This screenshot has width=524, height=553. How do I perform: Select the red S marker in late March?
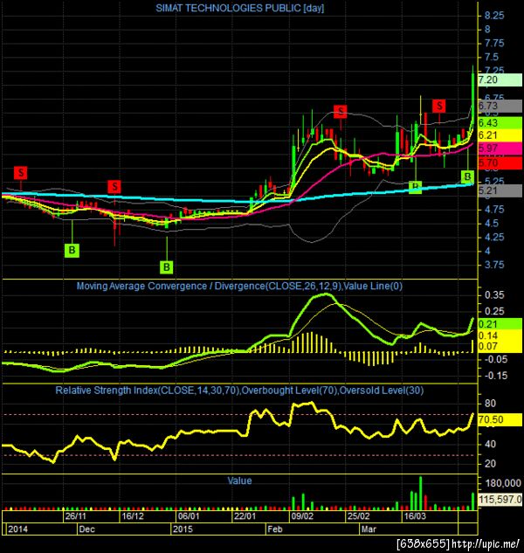coord(439,106)
